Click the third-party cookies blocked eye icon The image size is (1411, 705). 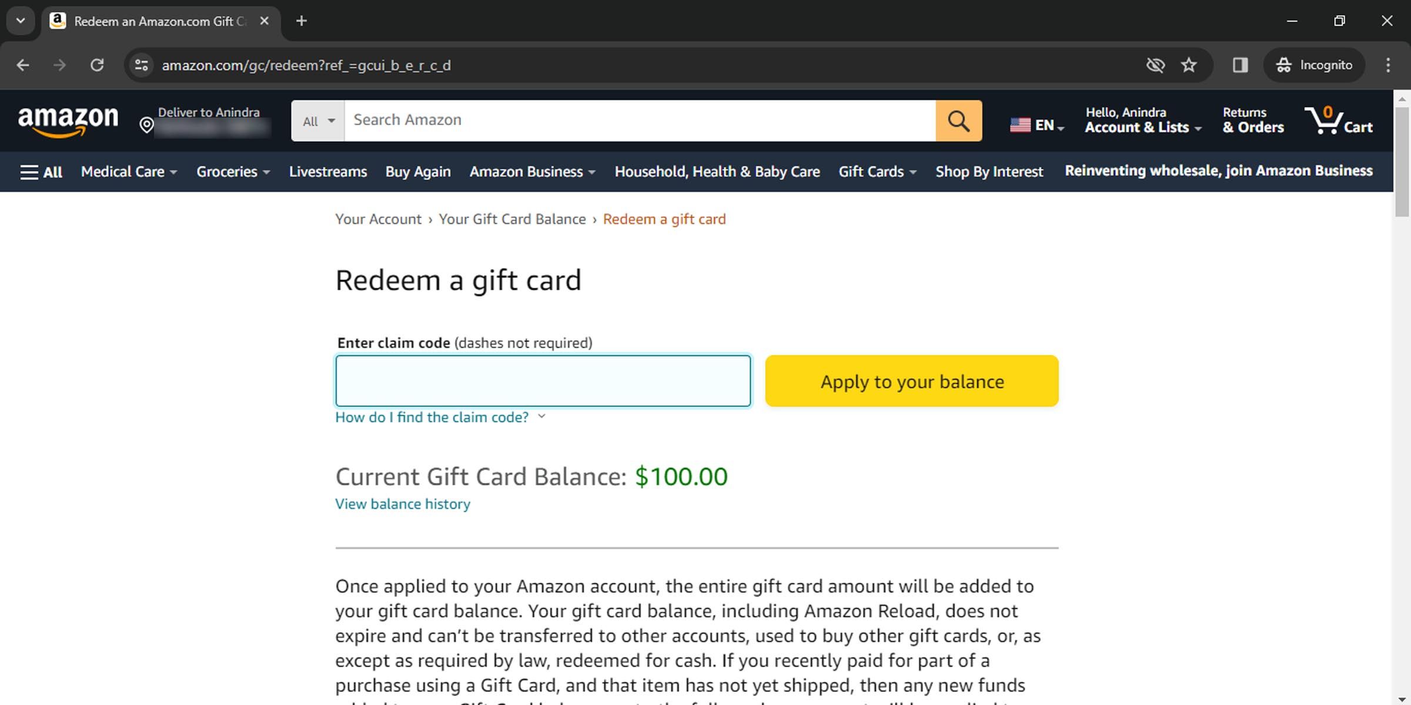(1155, 65)
